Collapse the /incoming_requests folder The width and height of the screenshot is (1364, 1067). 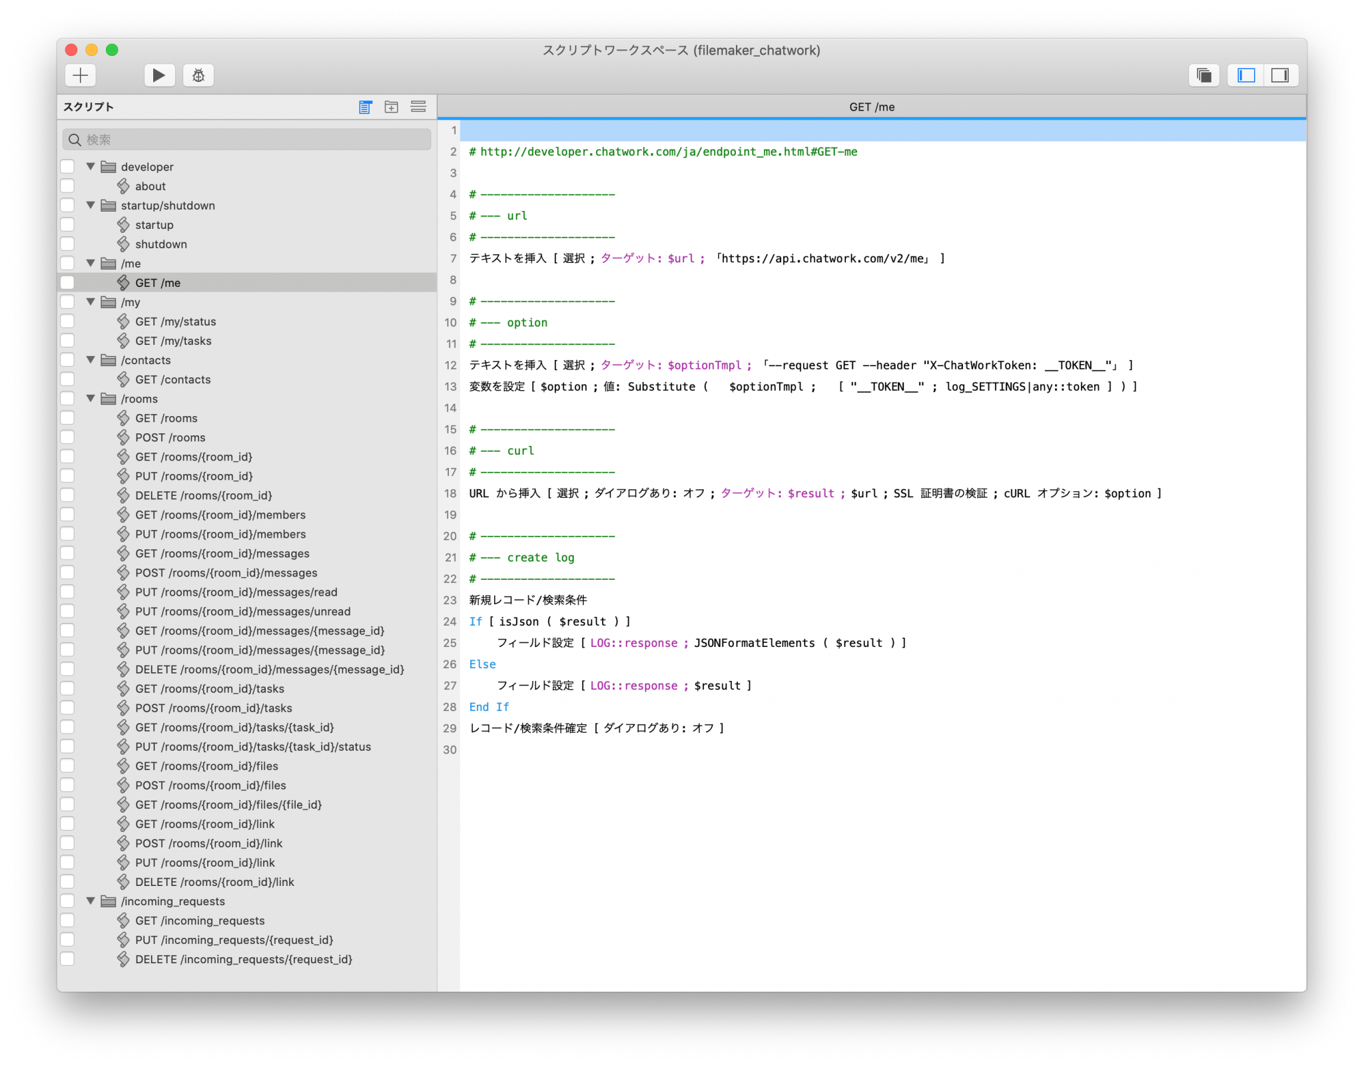pyautogui.click(x=91, y=901)
